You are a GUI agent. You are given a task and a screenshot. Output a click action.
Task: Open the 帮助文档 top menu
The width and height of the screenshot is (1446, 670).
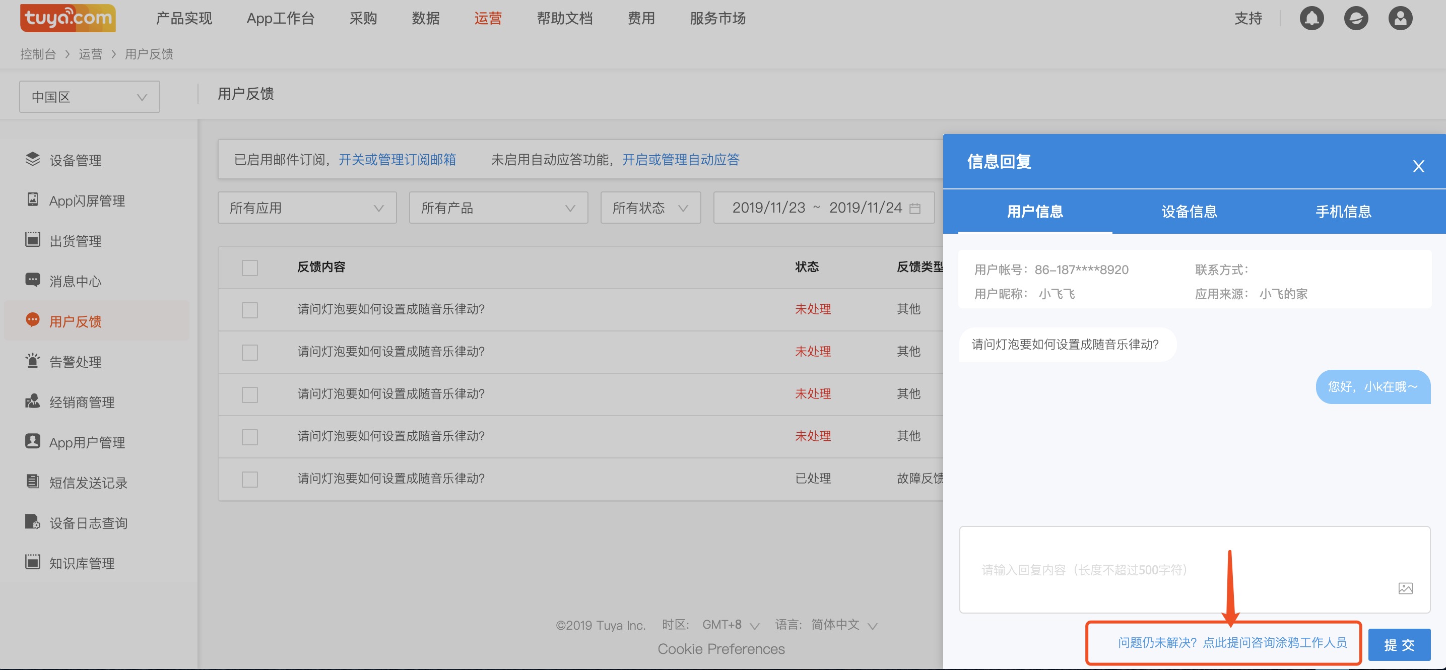click(565, 19)
